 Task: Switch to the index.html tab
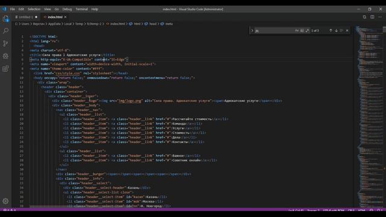point(55,17)
